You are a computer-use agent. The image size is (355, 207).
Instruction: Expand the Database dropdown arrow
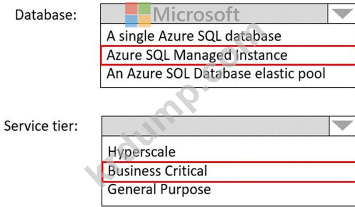click(x=341, y=14)
